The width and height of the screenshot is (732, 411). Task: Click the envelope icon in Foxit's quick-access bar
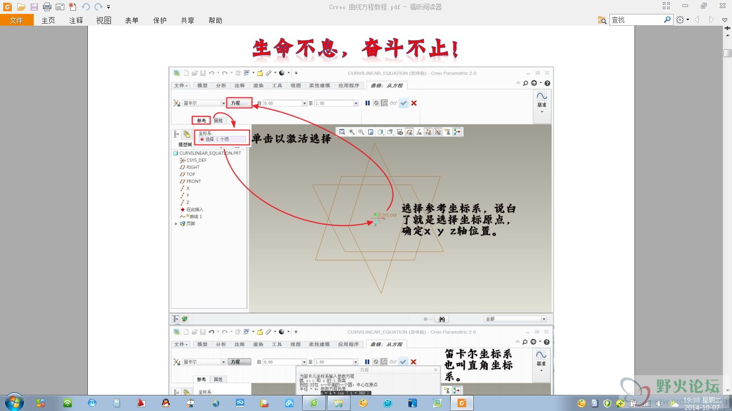tap(59, 7)
